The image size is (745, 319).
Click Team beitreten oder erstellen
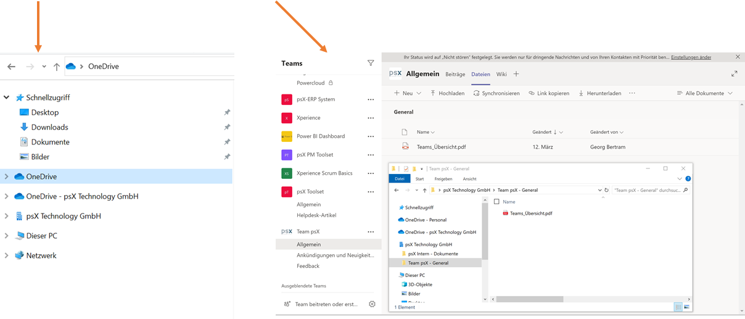coord(321,304)
